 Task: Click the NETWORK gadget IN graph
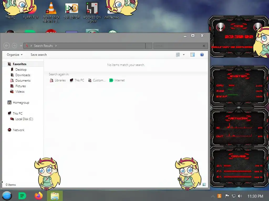(239, 126)
